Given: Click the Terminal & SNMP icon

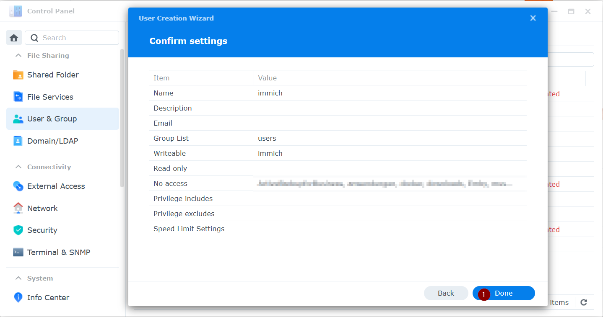Looking at the screenshot, I should coord(18,252).
